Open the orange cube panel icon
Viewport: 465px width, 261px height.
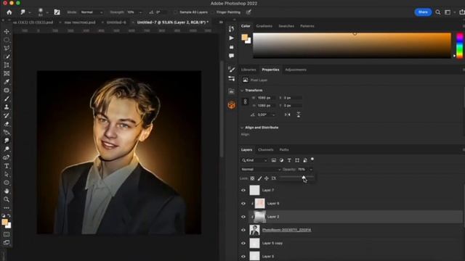click(x=232, y=104)
